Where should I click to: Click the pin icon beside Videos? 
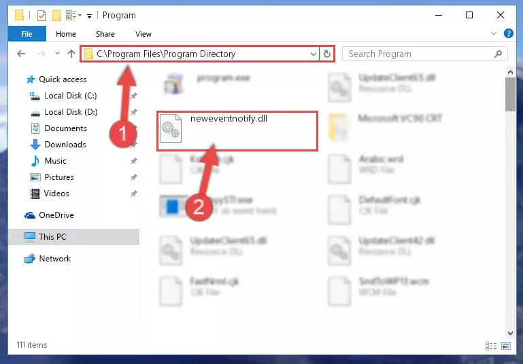tap(134, 194)
